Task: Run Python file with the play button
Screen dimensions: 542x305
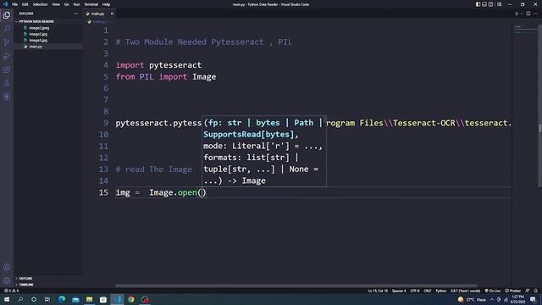Action: click(x=517, y=14)
